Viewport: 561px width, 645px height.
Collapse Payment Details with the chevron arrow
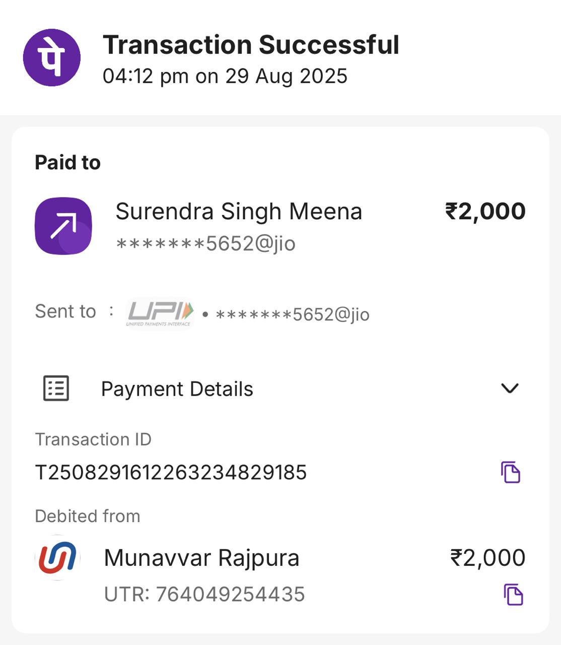(510, 388)
